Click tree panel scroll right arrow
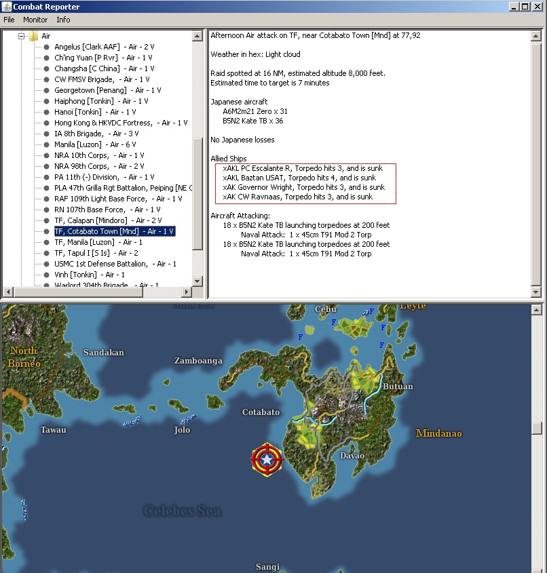This screenshot has height=573, width=547. pyautogui.click(x=187, y=292)
